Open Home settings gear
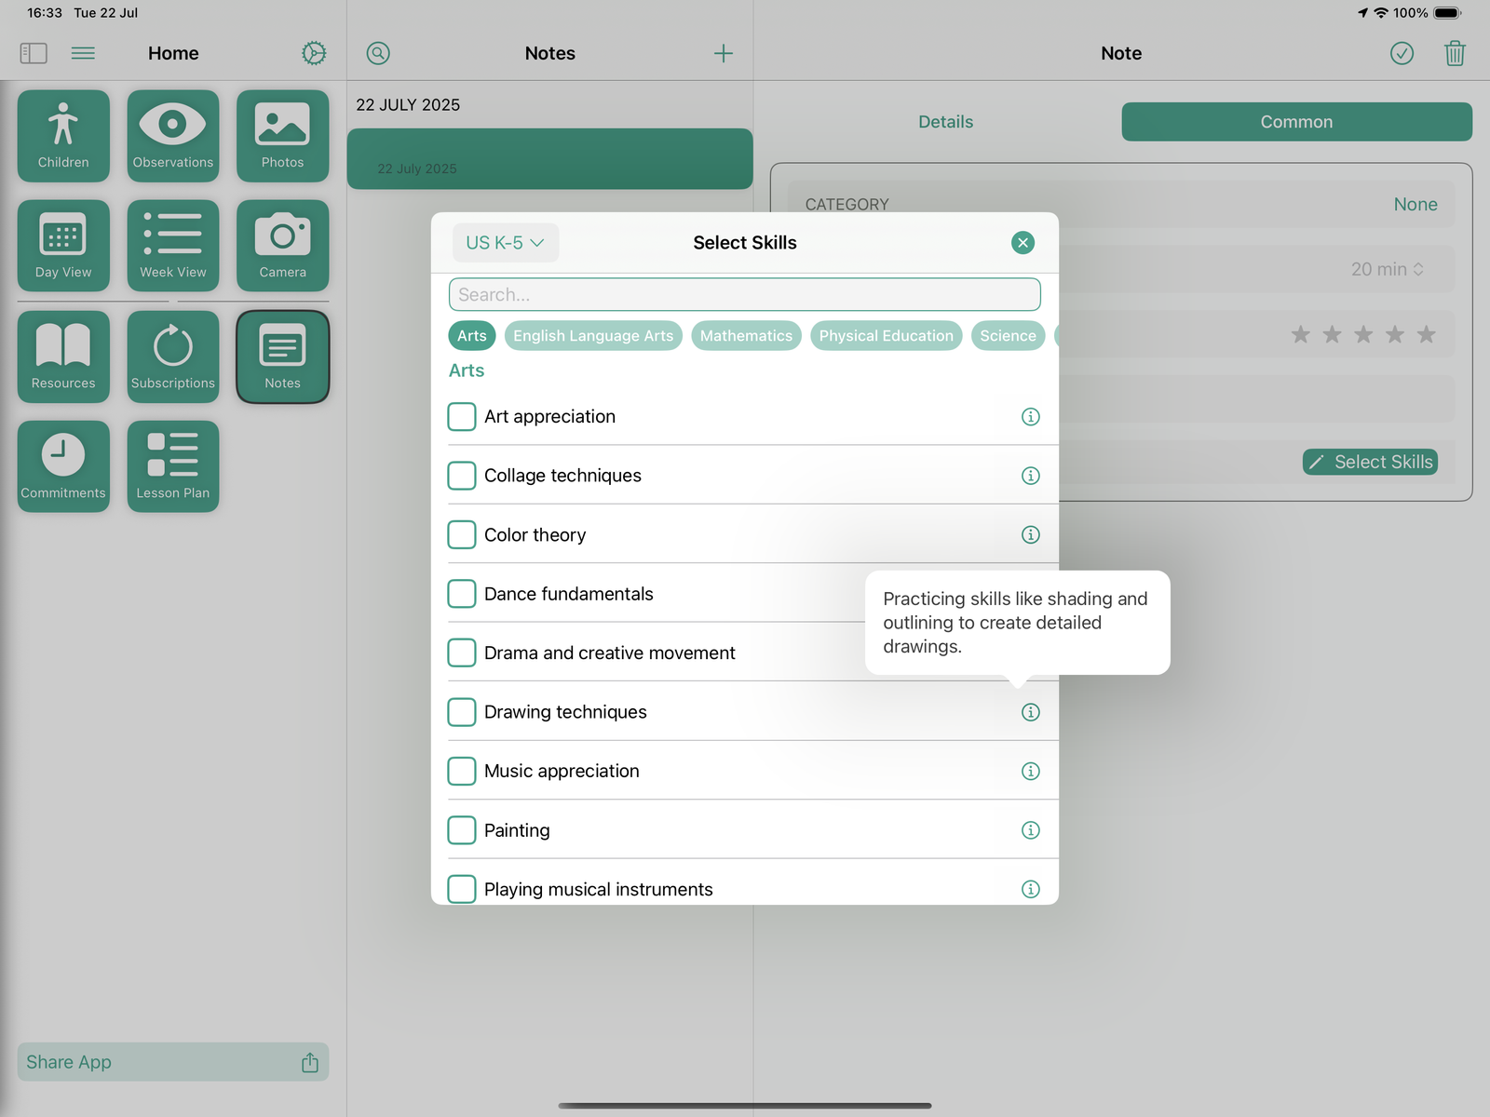1490x1117 pixels. (313, 53)
